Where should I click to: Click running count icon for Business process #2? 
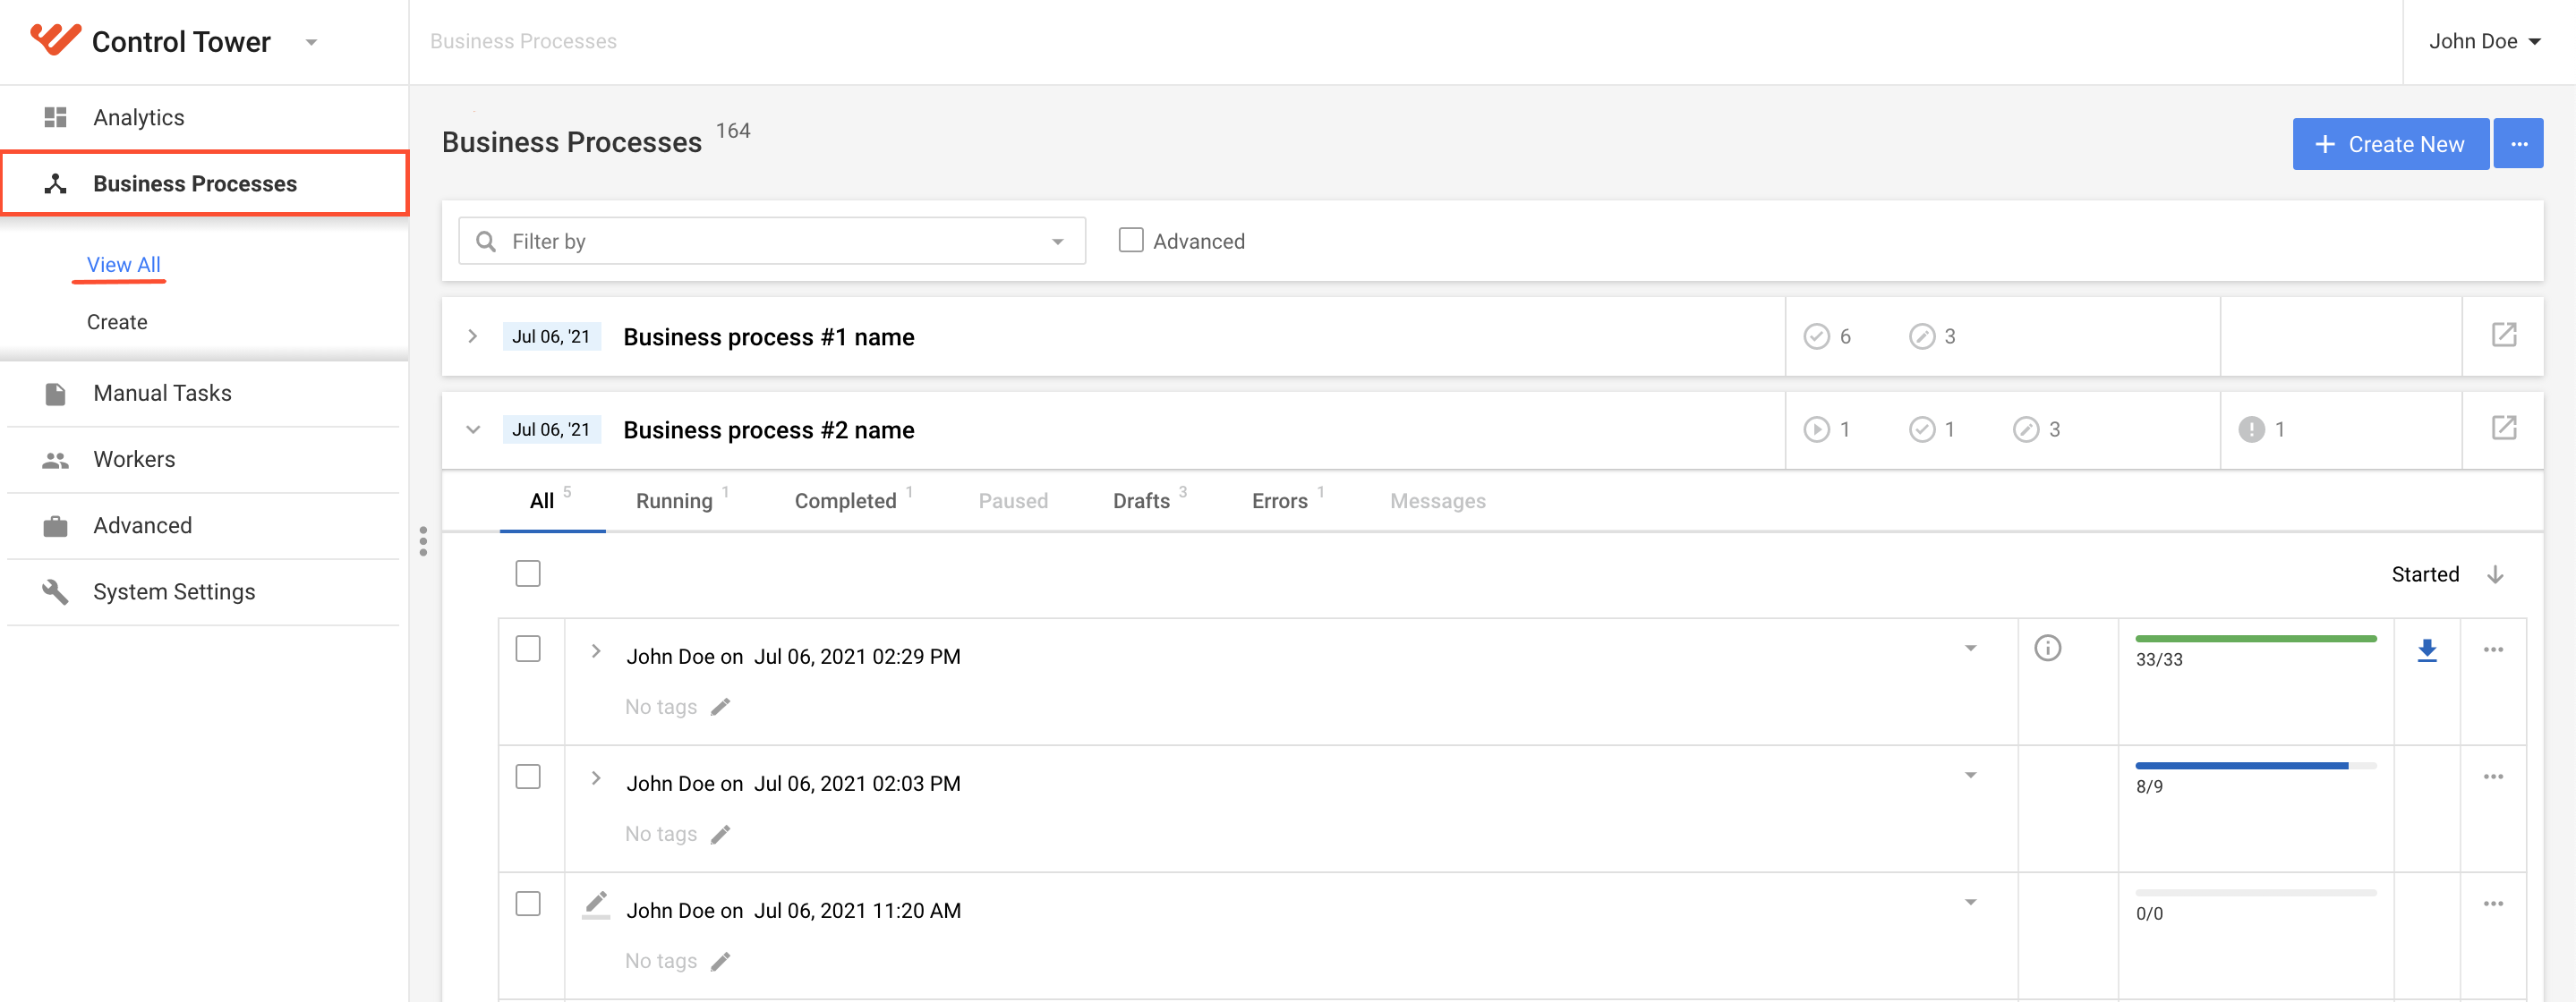coord(1816,429)
